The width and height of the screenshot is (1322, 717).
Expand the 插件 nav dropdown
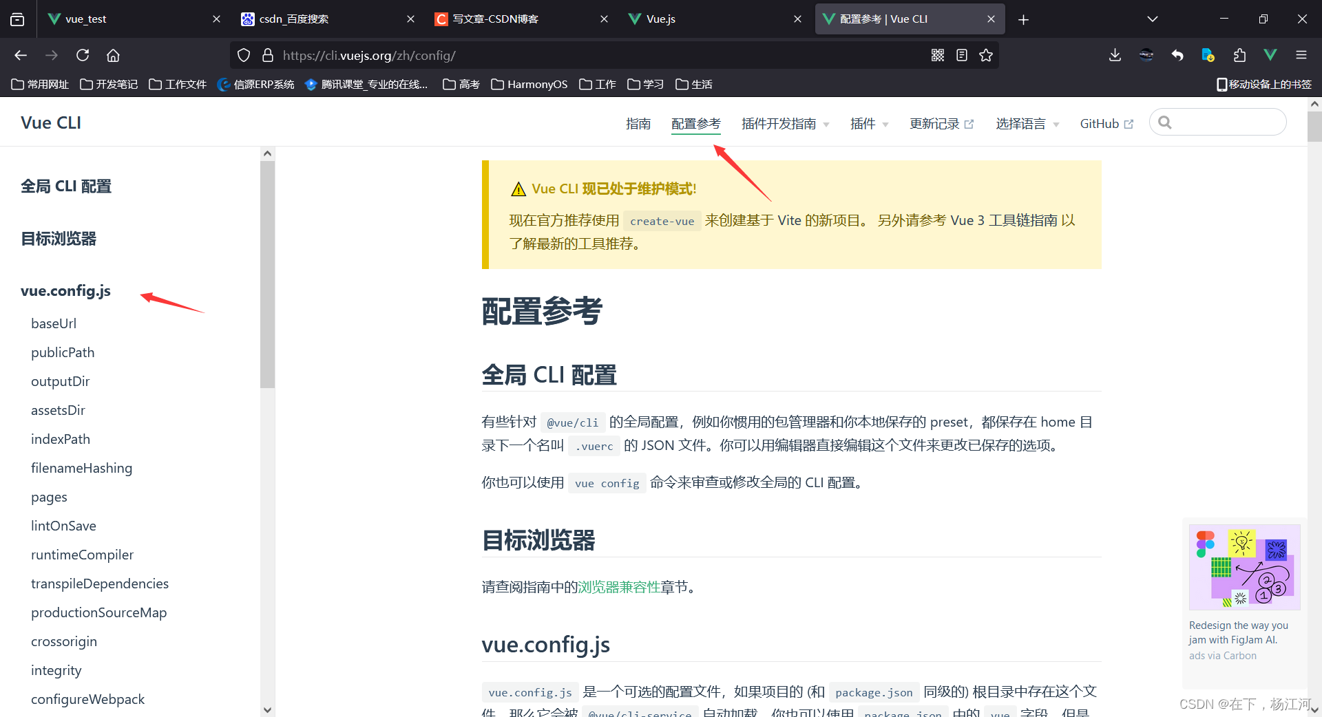pos(870,123)
